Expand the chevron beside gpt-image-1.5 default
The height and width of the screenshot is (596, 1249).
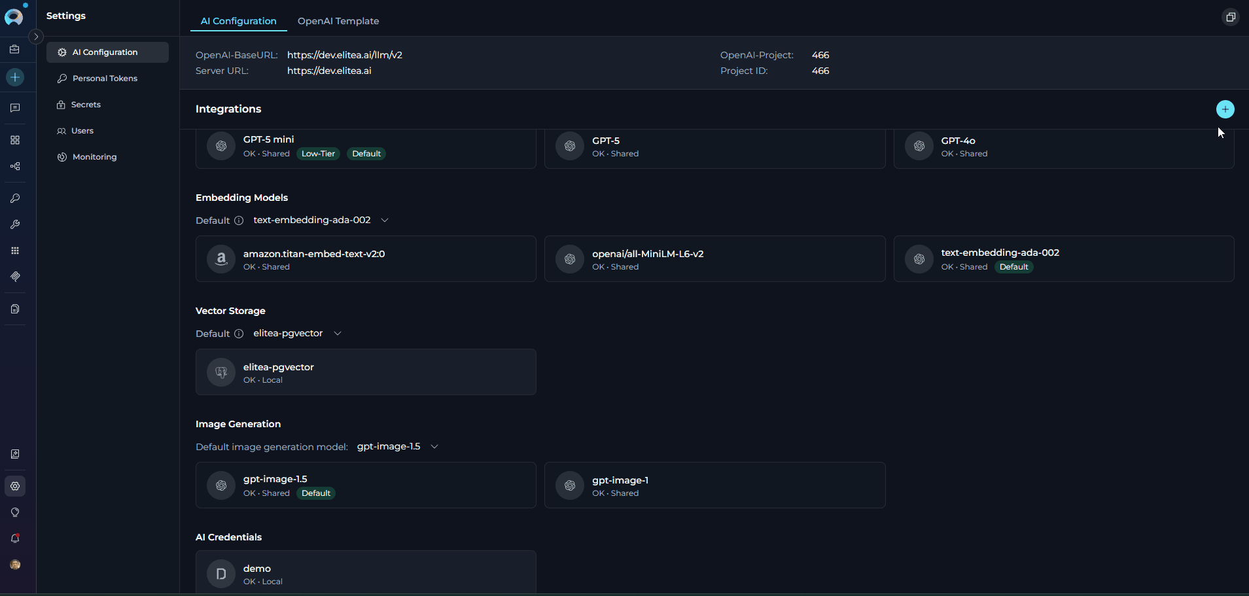[434, 447]
